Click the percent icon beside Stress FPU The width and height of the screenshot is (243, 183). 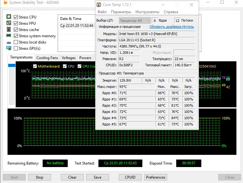coord(9,23)
